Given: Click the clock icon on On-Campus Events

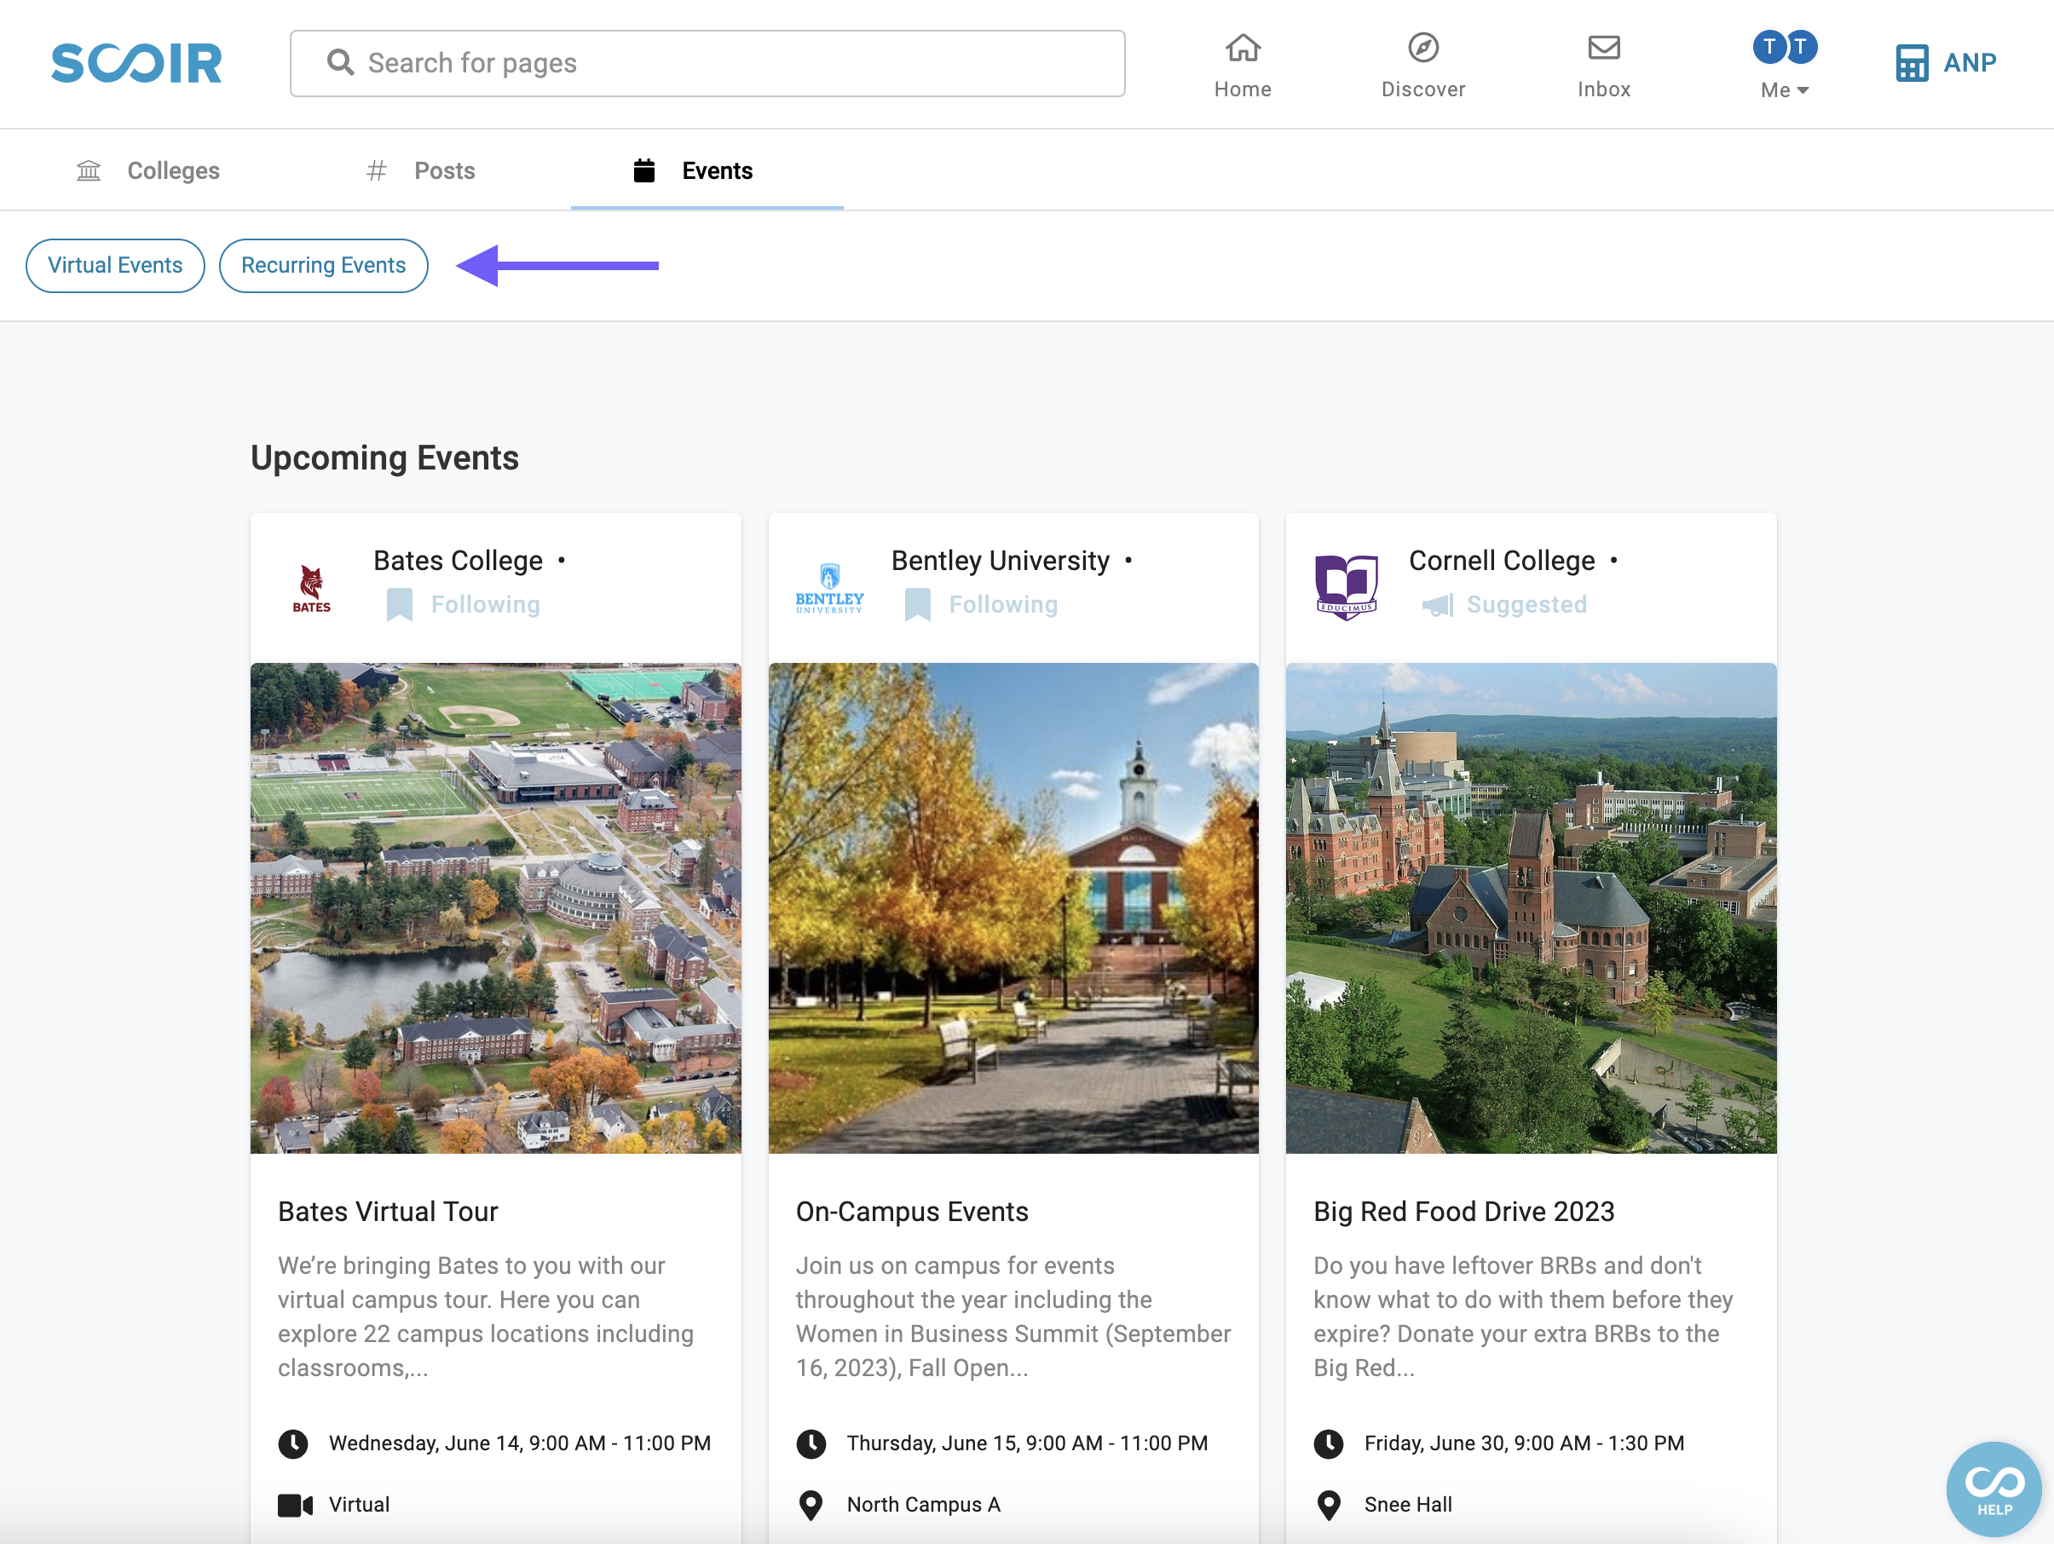Looking at the screenshot, I should pyautogui.click(x=811, y=1443).
